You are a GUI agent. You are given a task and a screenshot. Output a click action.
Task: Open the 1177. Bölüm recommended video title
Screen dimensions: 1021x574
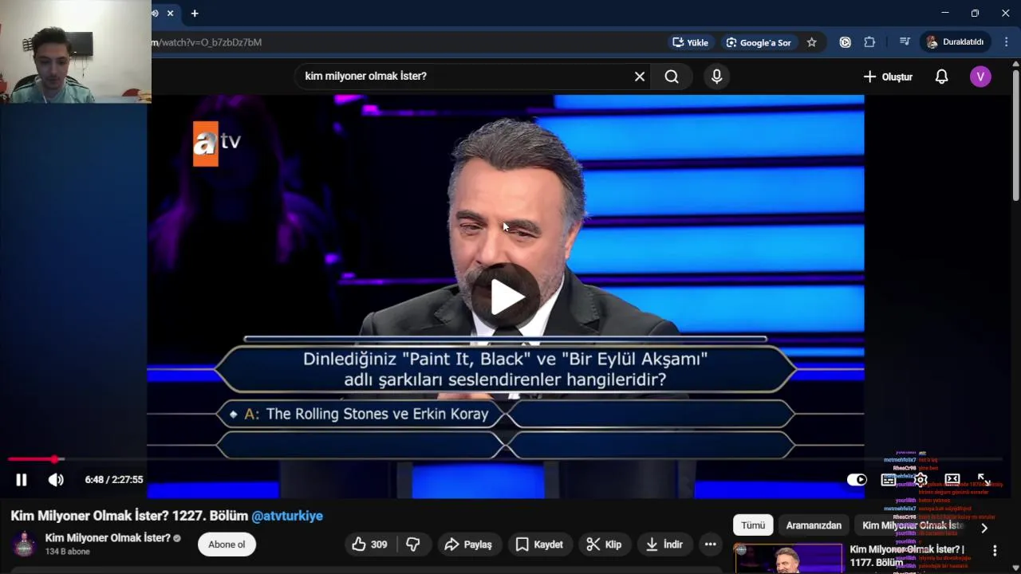[x=906, y=556]
